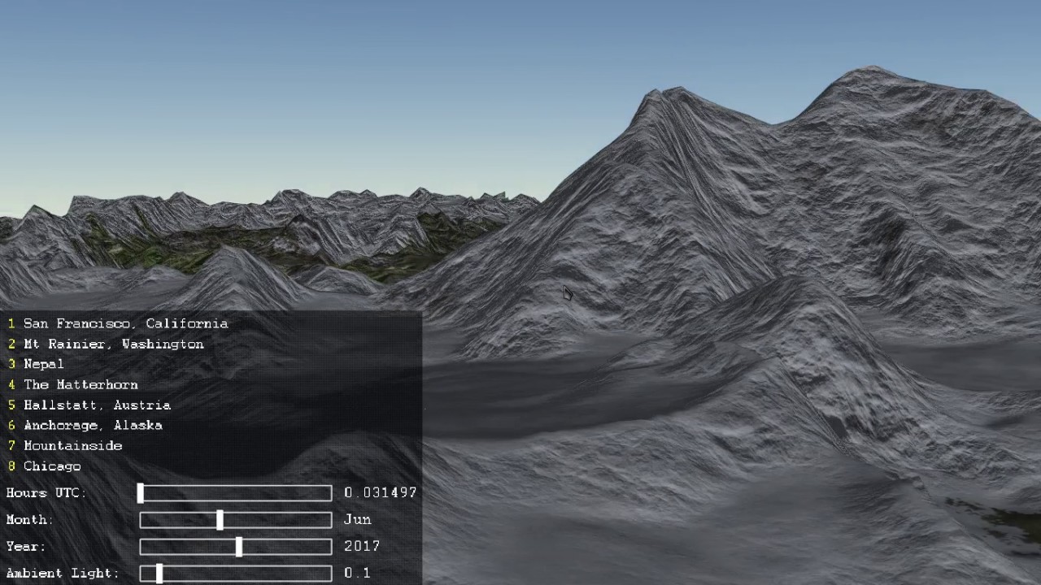Screen dimensions: 1041x585
Task: Jump to The Matterhorn location
Action: tap(81, 384)
